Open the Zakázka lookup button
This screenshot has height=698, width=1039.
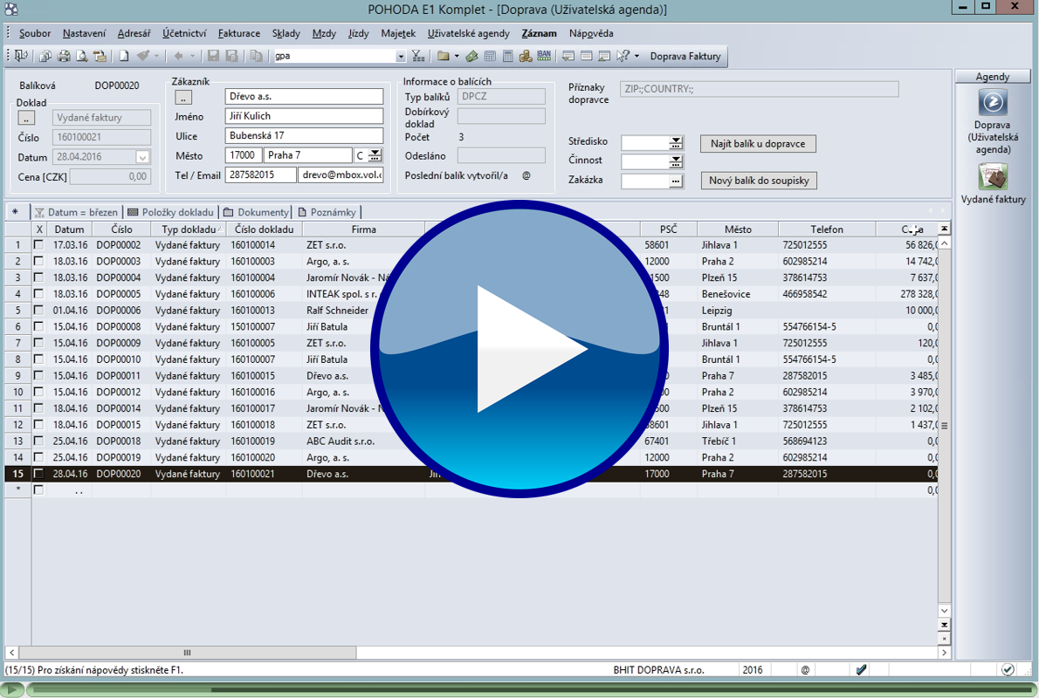[675, 180]
